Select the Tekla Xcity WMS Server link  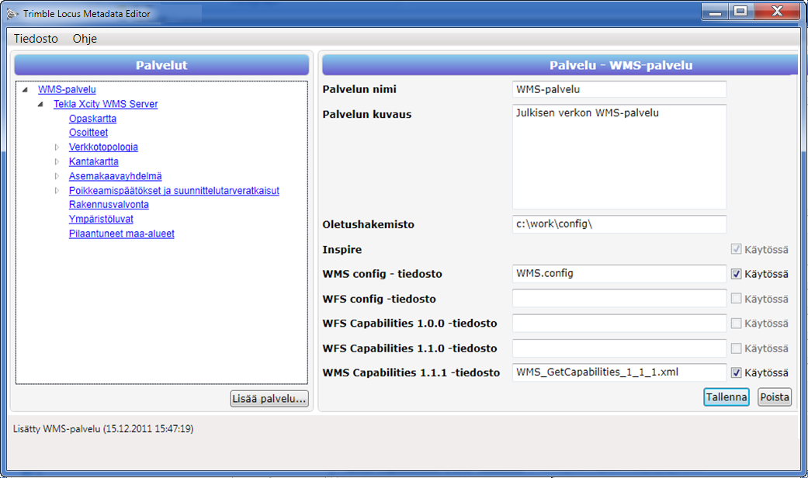click(x=106, y=104)
